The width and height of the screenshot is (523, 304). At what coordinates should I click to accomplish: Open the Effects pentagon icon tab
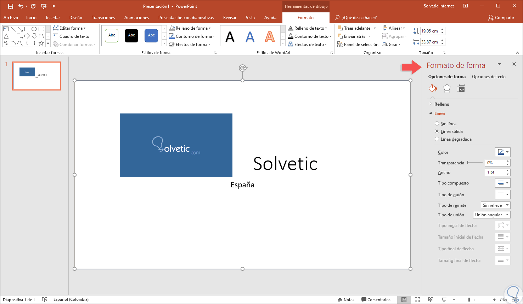pos(447,88)
